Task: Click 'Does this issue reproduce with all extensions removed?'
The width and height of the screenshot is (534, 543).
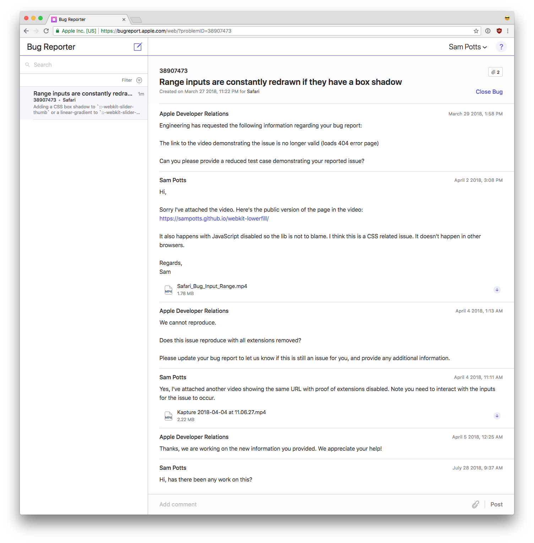Action: coord(230,340)
